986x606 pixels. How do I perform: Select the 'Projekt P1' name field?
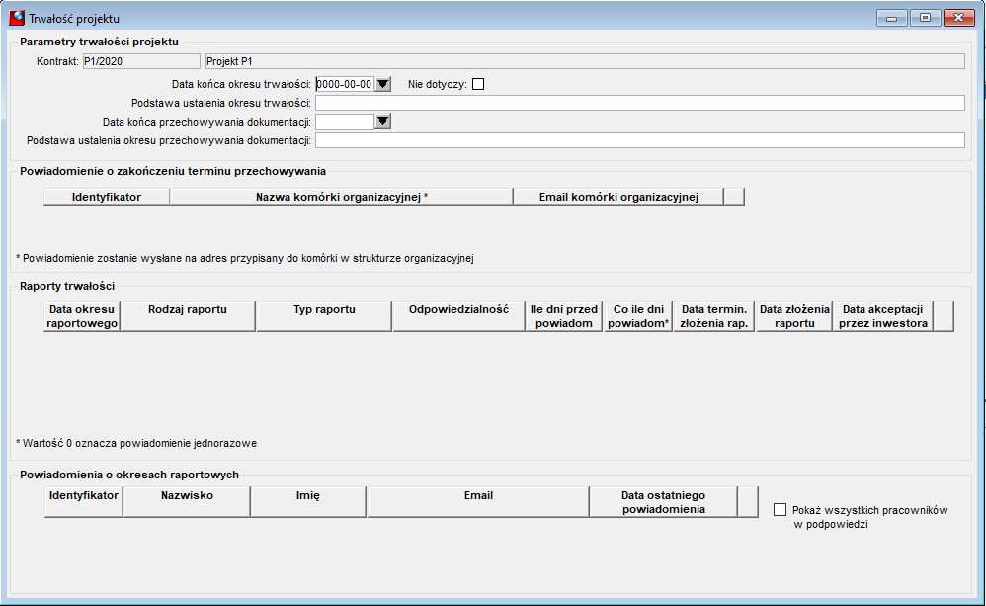(585, 61)
